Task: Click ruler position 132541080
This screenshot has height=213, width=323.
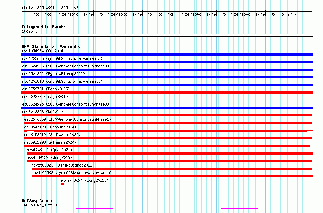Action: pyautogui.click(x=240, y=15)
